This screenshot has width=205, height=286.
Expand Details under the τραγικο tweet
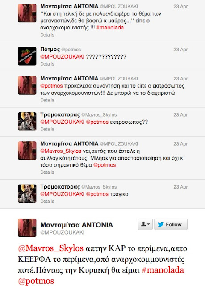click(x=47, y=202)
